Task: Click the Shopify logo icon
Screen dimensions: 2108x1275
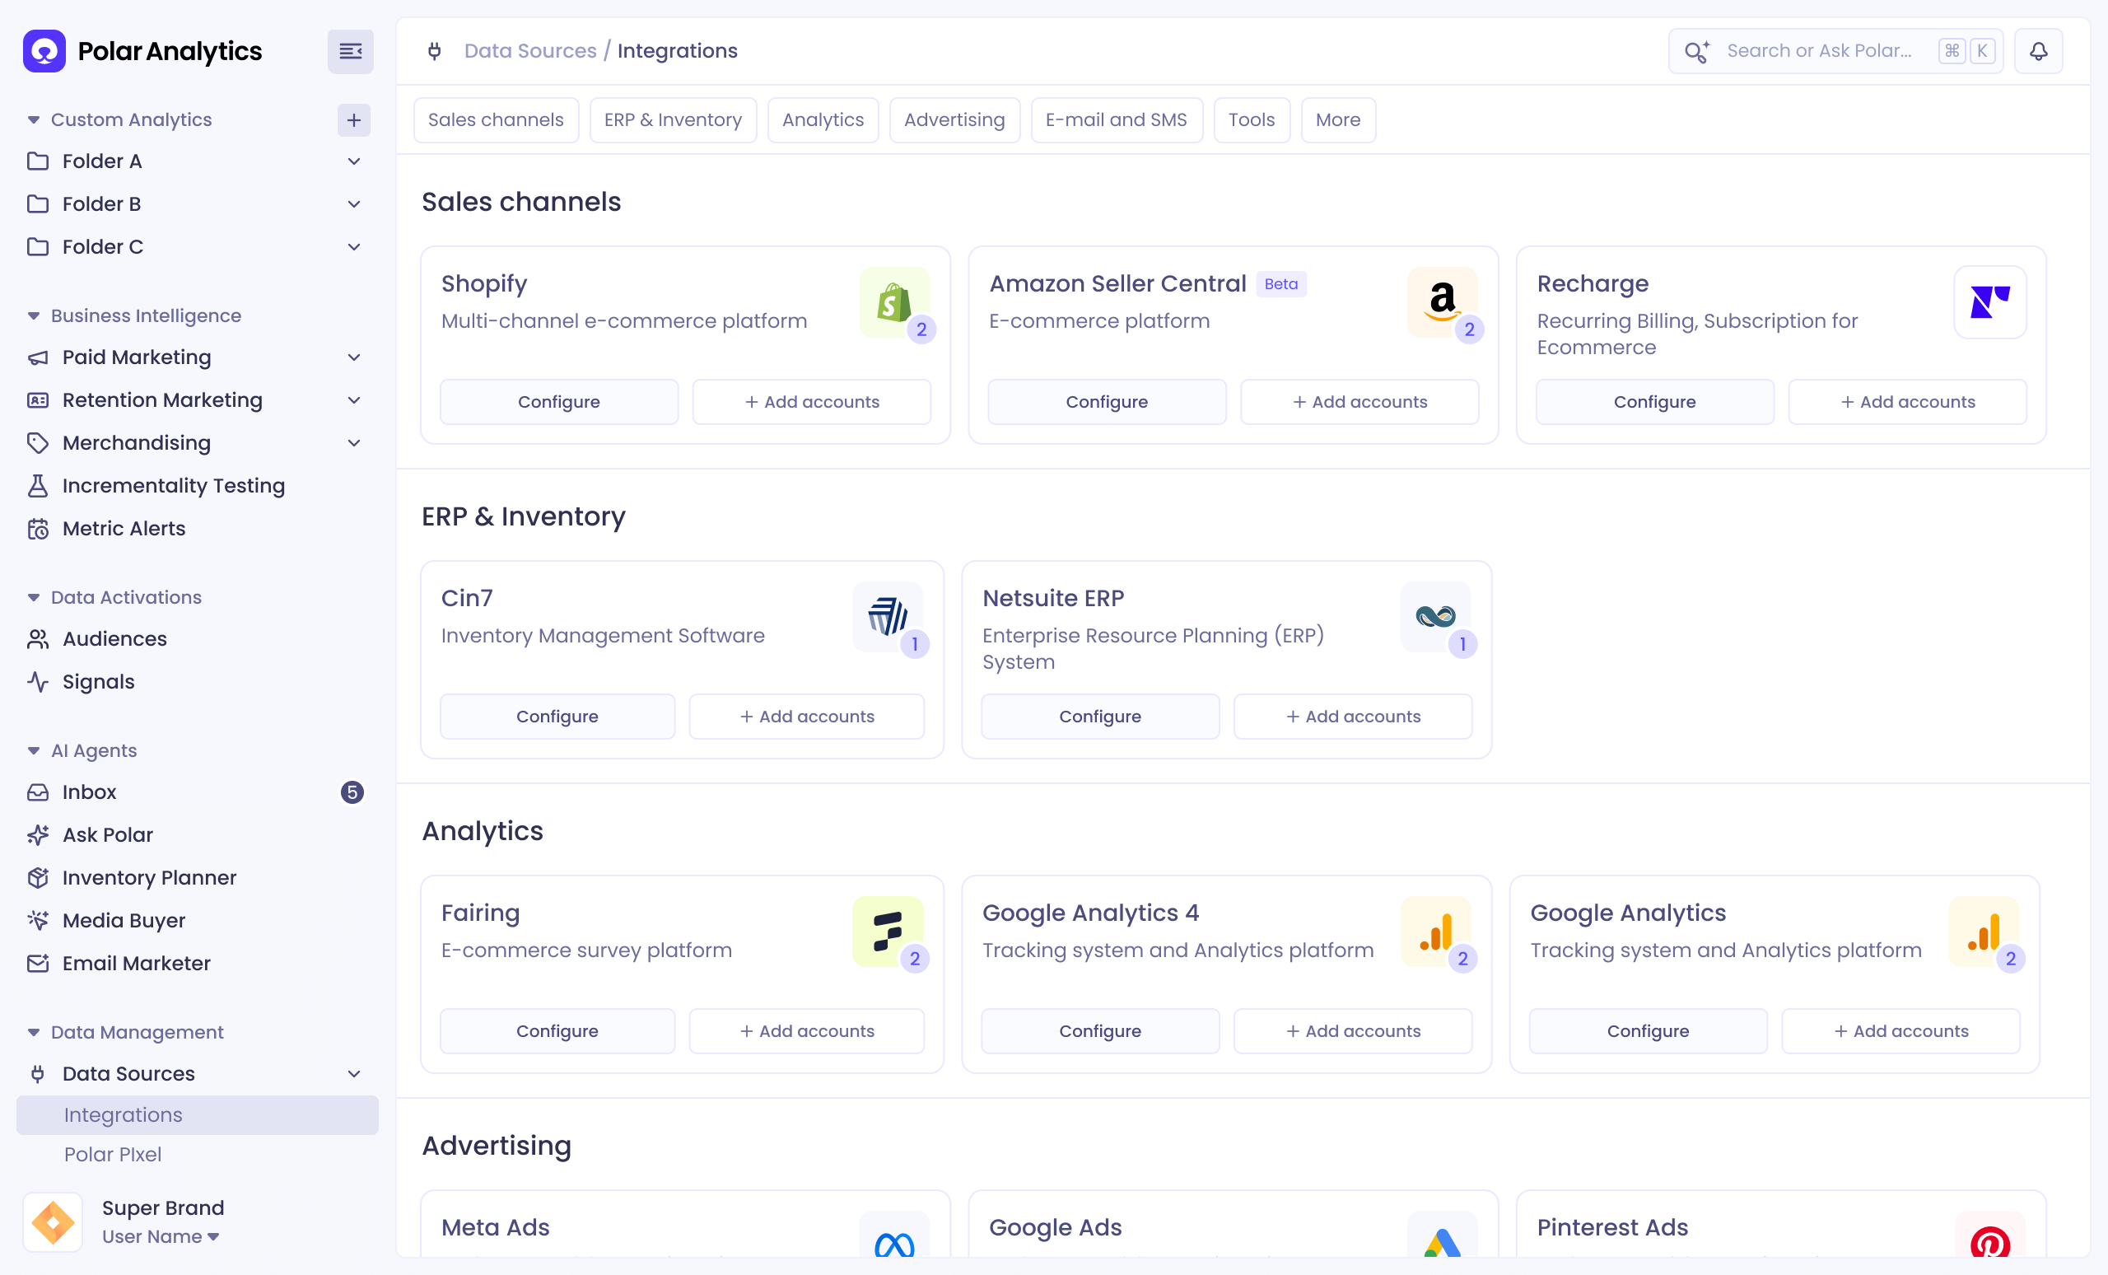Action: point(894,302)
